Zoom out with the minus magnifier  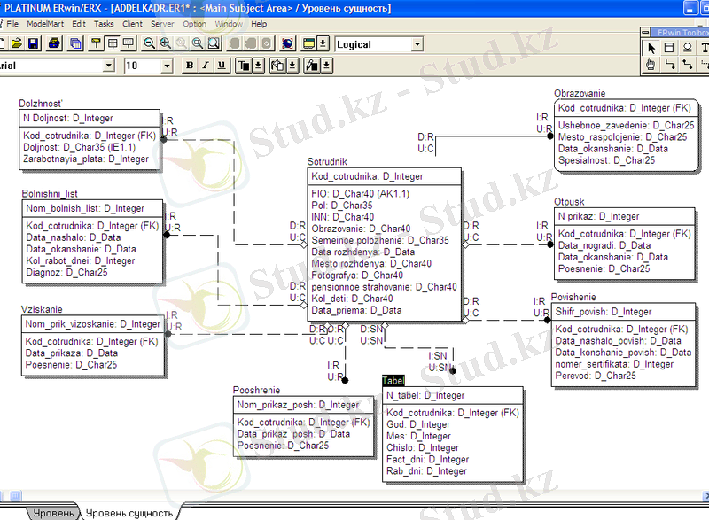point(149,43)
